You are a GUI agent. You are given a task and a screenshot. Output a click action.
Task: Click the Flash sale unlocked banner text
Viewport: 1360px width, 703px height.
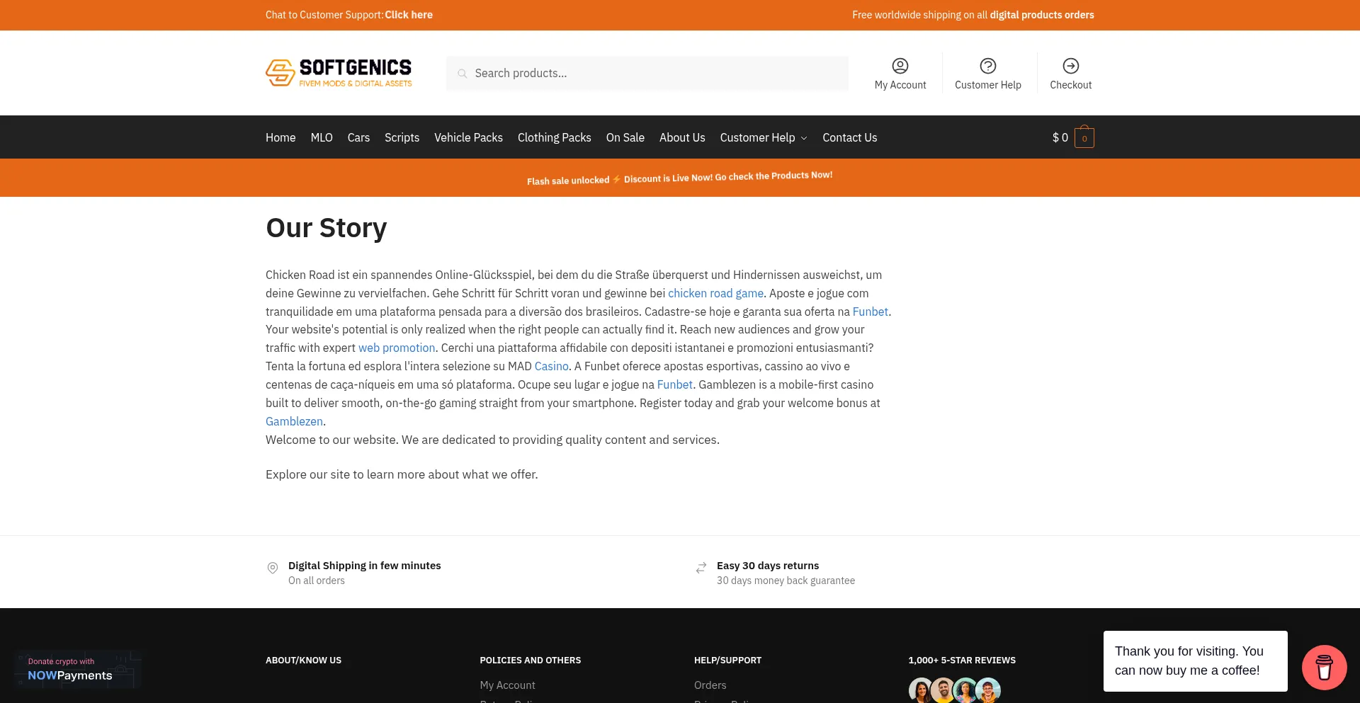[x=680, y=178]
